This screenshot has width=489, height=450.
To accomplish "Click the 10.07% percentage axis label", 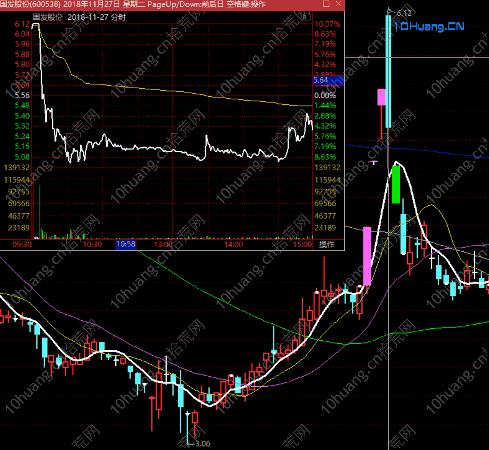I will [327, 24].
